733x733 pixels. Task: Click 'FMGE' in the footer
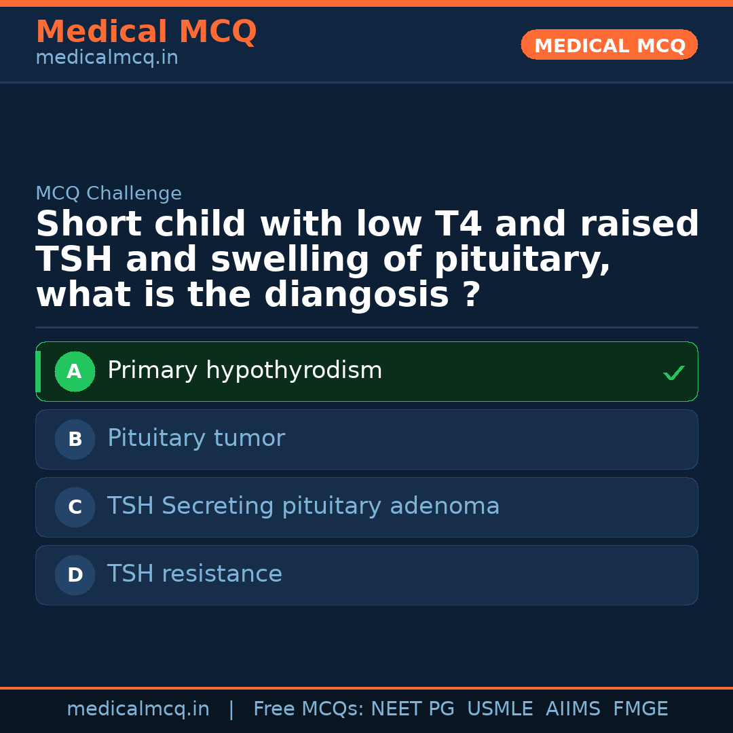click(x=640, y=709)
